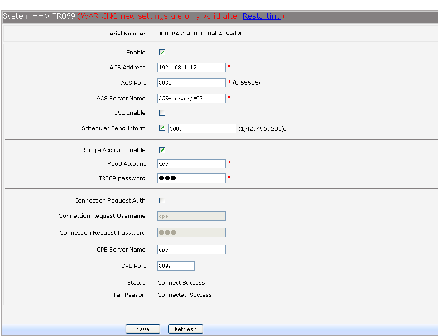Click the TR069 password label

(122, 178)
